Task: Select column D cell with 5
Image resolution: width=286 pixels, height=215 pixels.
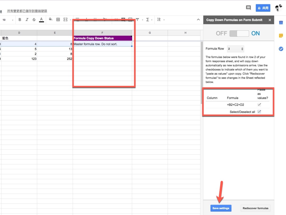Action: (19, 49)
